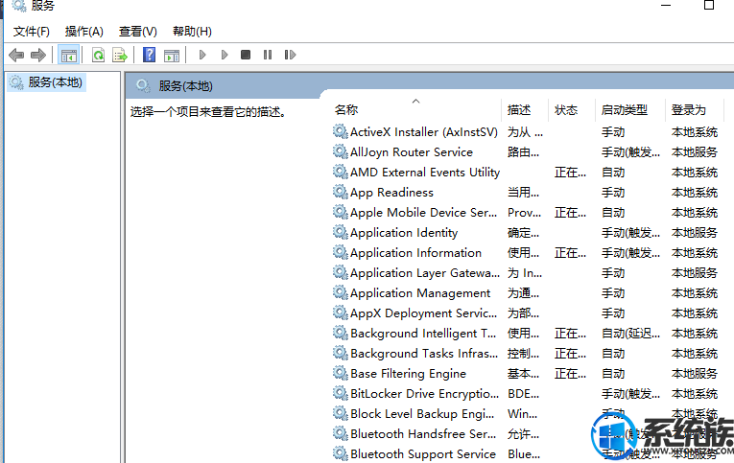Click the gear icon beside Application Management
The height and width of the screenshot is (463, 734).
[341, 292]
